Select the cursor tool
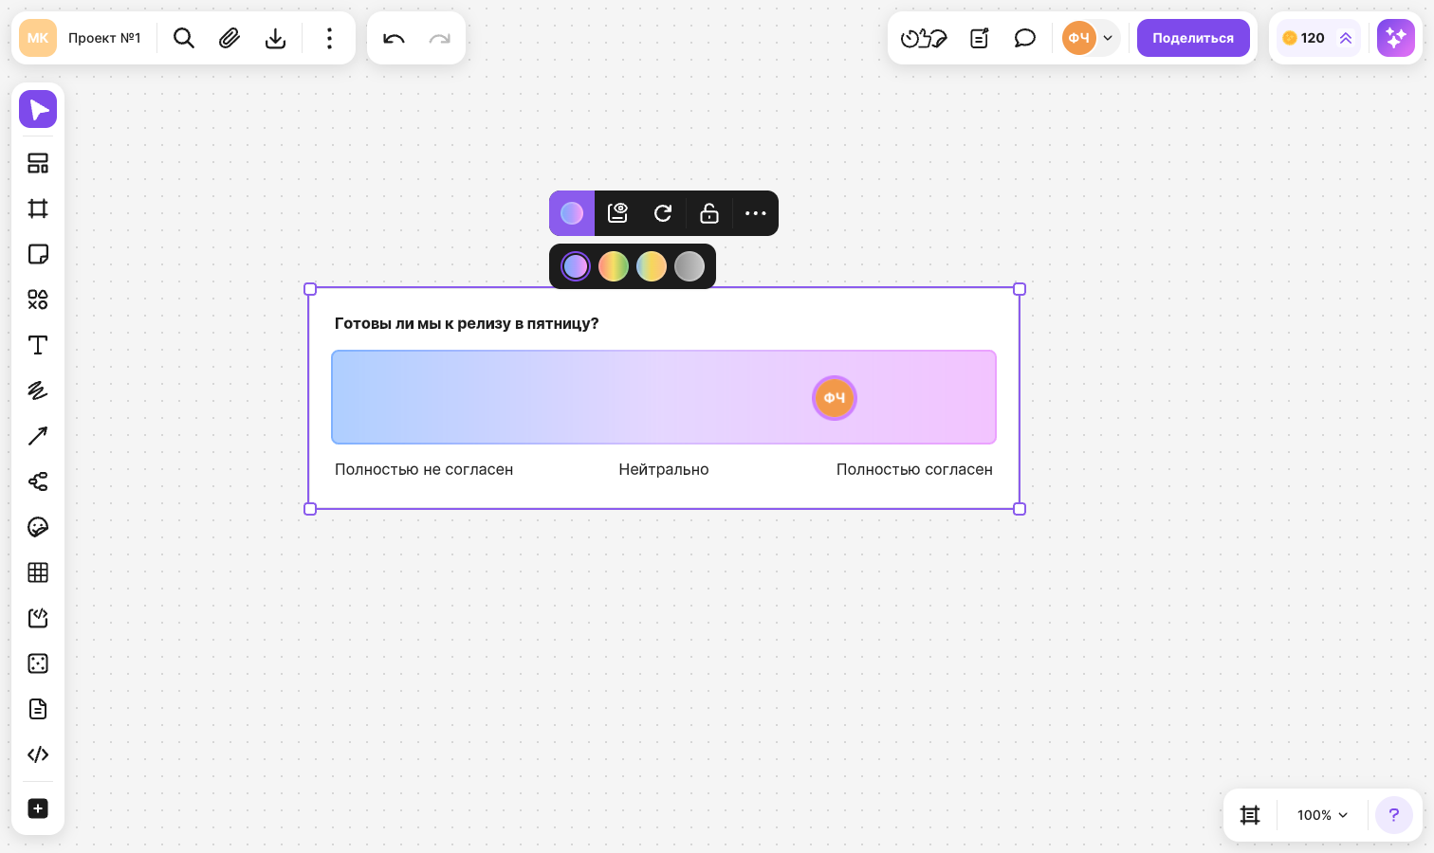 [38, 109]
